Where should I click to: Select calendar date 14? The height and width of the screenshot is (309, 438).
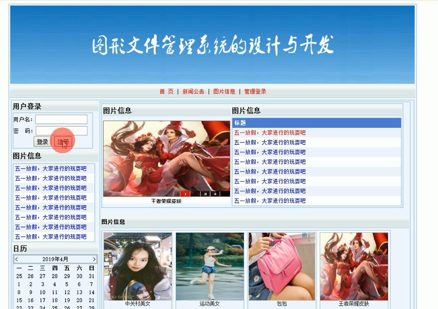tap(92, 292)
